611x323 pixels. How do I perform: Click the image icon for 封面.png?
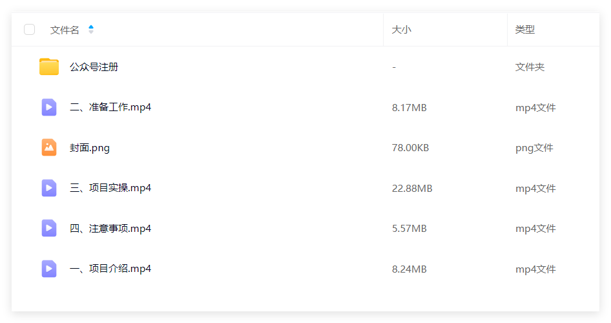49,148
